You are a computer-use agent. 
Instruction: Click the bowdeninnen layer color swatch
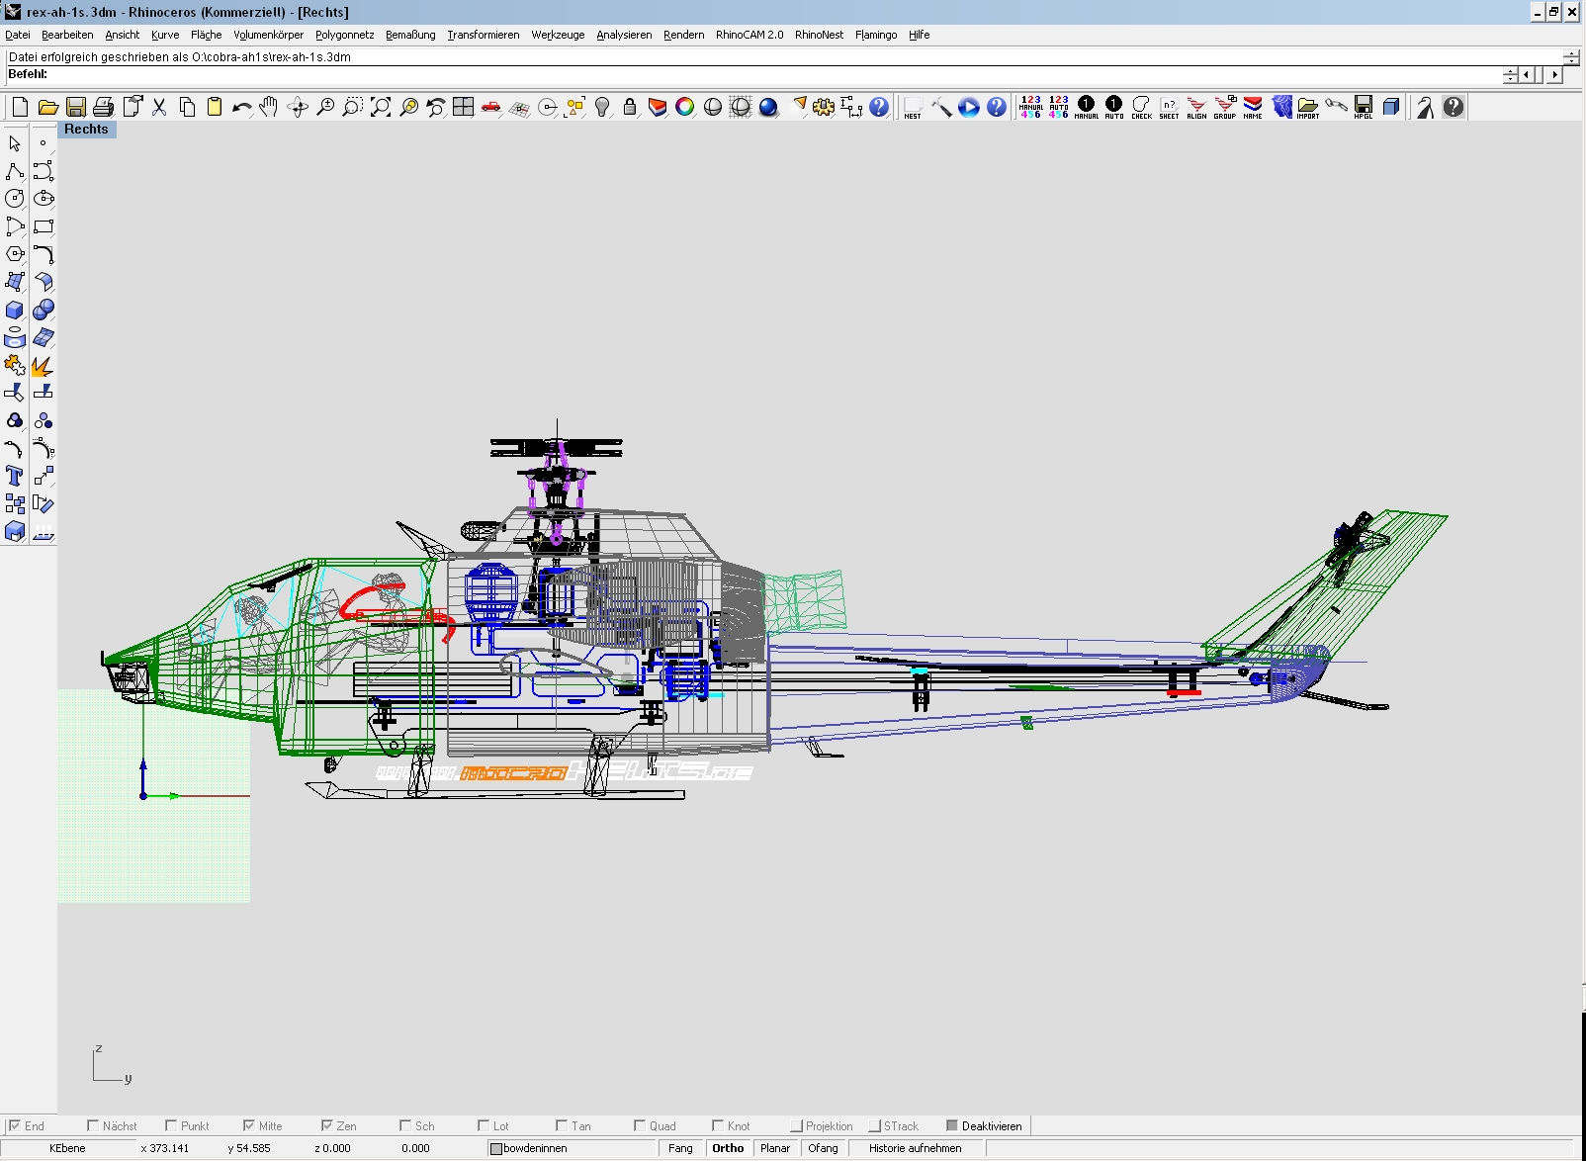[x=496, y=1148]
